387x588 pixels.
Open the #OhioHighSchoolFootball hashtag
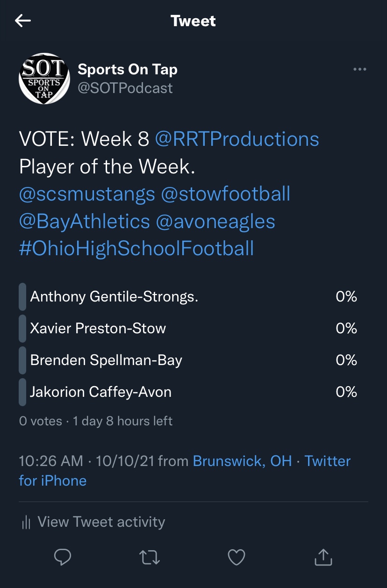[x=136, y=248]
